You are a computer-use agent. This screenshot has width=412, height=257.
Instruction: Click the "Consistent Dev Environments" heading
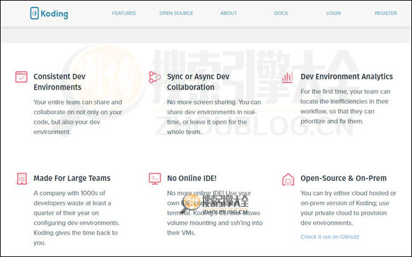(59, 82)
